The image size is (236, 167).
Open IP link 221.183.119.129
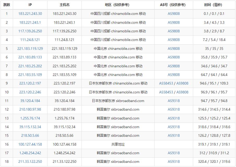pos(30,49)
